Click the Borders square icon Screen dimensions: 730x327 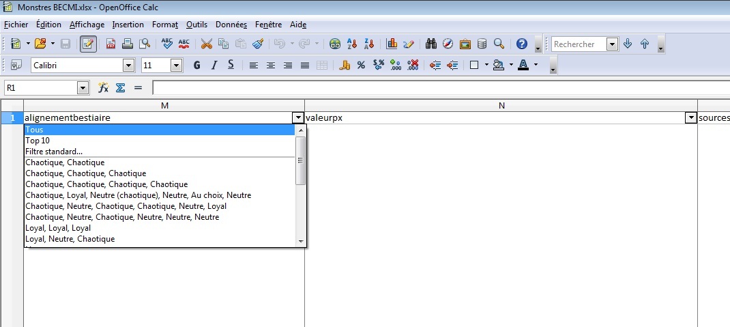(474, 66)
